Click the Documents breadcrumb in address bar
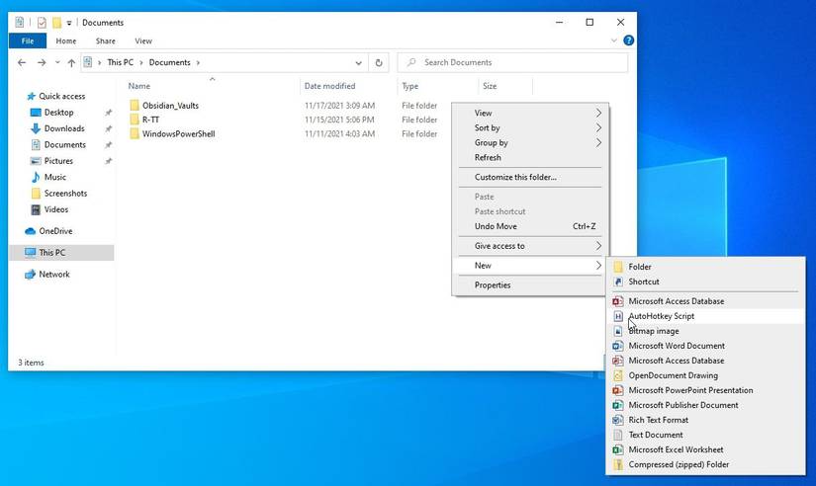 point(170,62)
